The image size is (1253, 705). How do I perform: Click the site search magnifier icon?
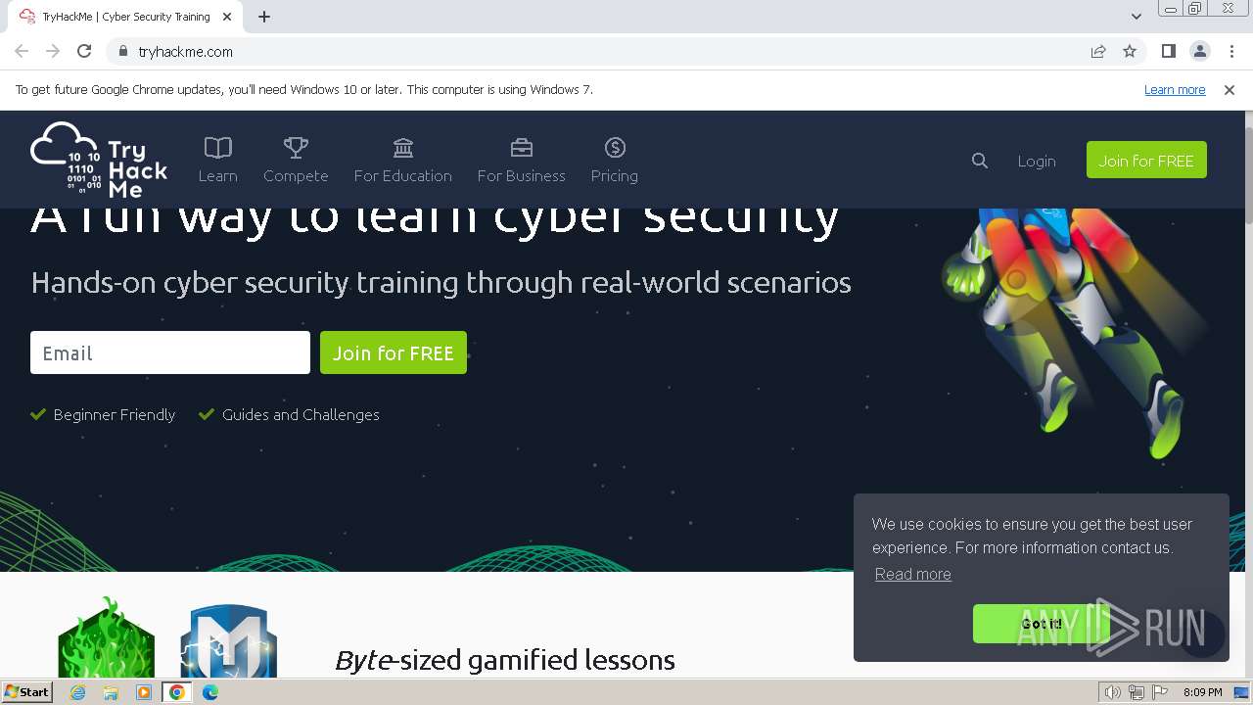point(980,161)
